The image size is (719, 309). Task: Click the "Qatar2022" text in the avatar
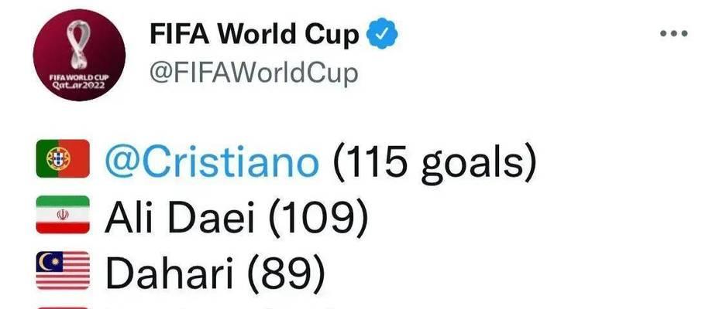point(79,84)
